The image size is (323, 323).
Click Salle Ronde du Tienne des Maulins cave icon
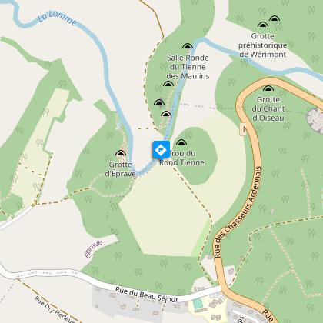[x=188, y=46]
